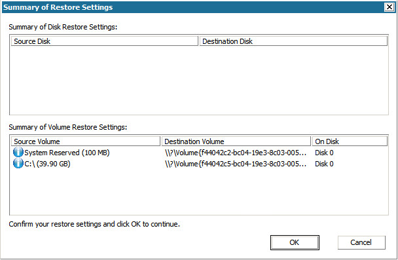Confirm restore settings with the OK button
The image size is (398, 260).
[295, 242]
